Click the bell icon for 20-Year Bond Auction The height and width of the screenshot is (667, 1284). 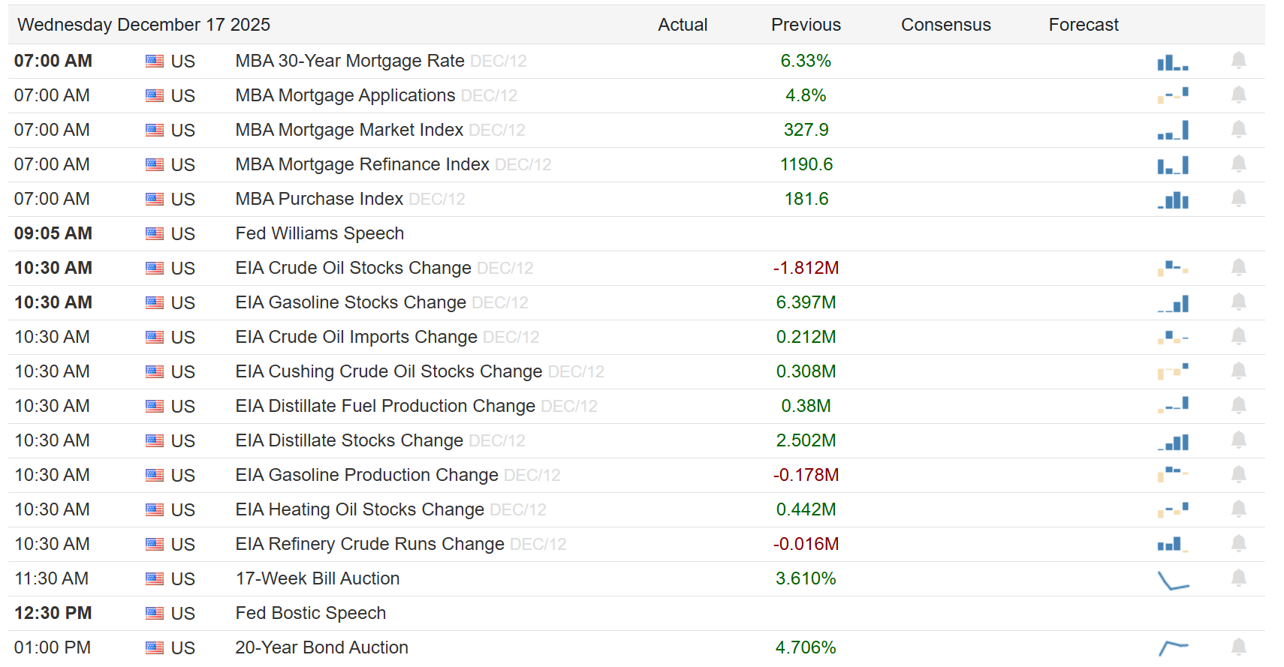point(1238,647)
